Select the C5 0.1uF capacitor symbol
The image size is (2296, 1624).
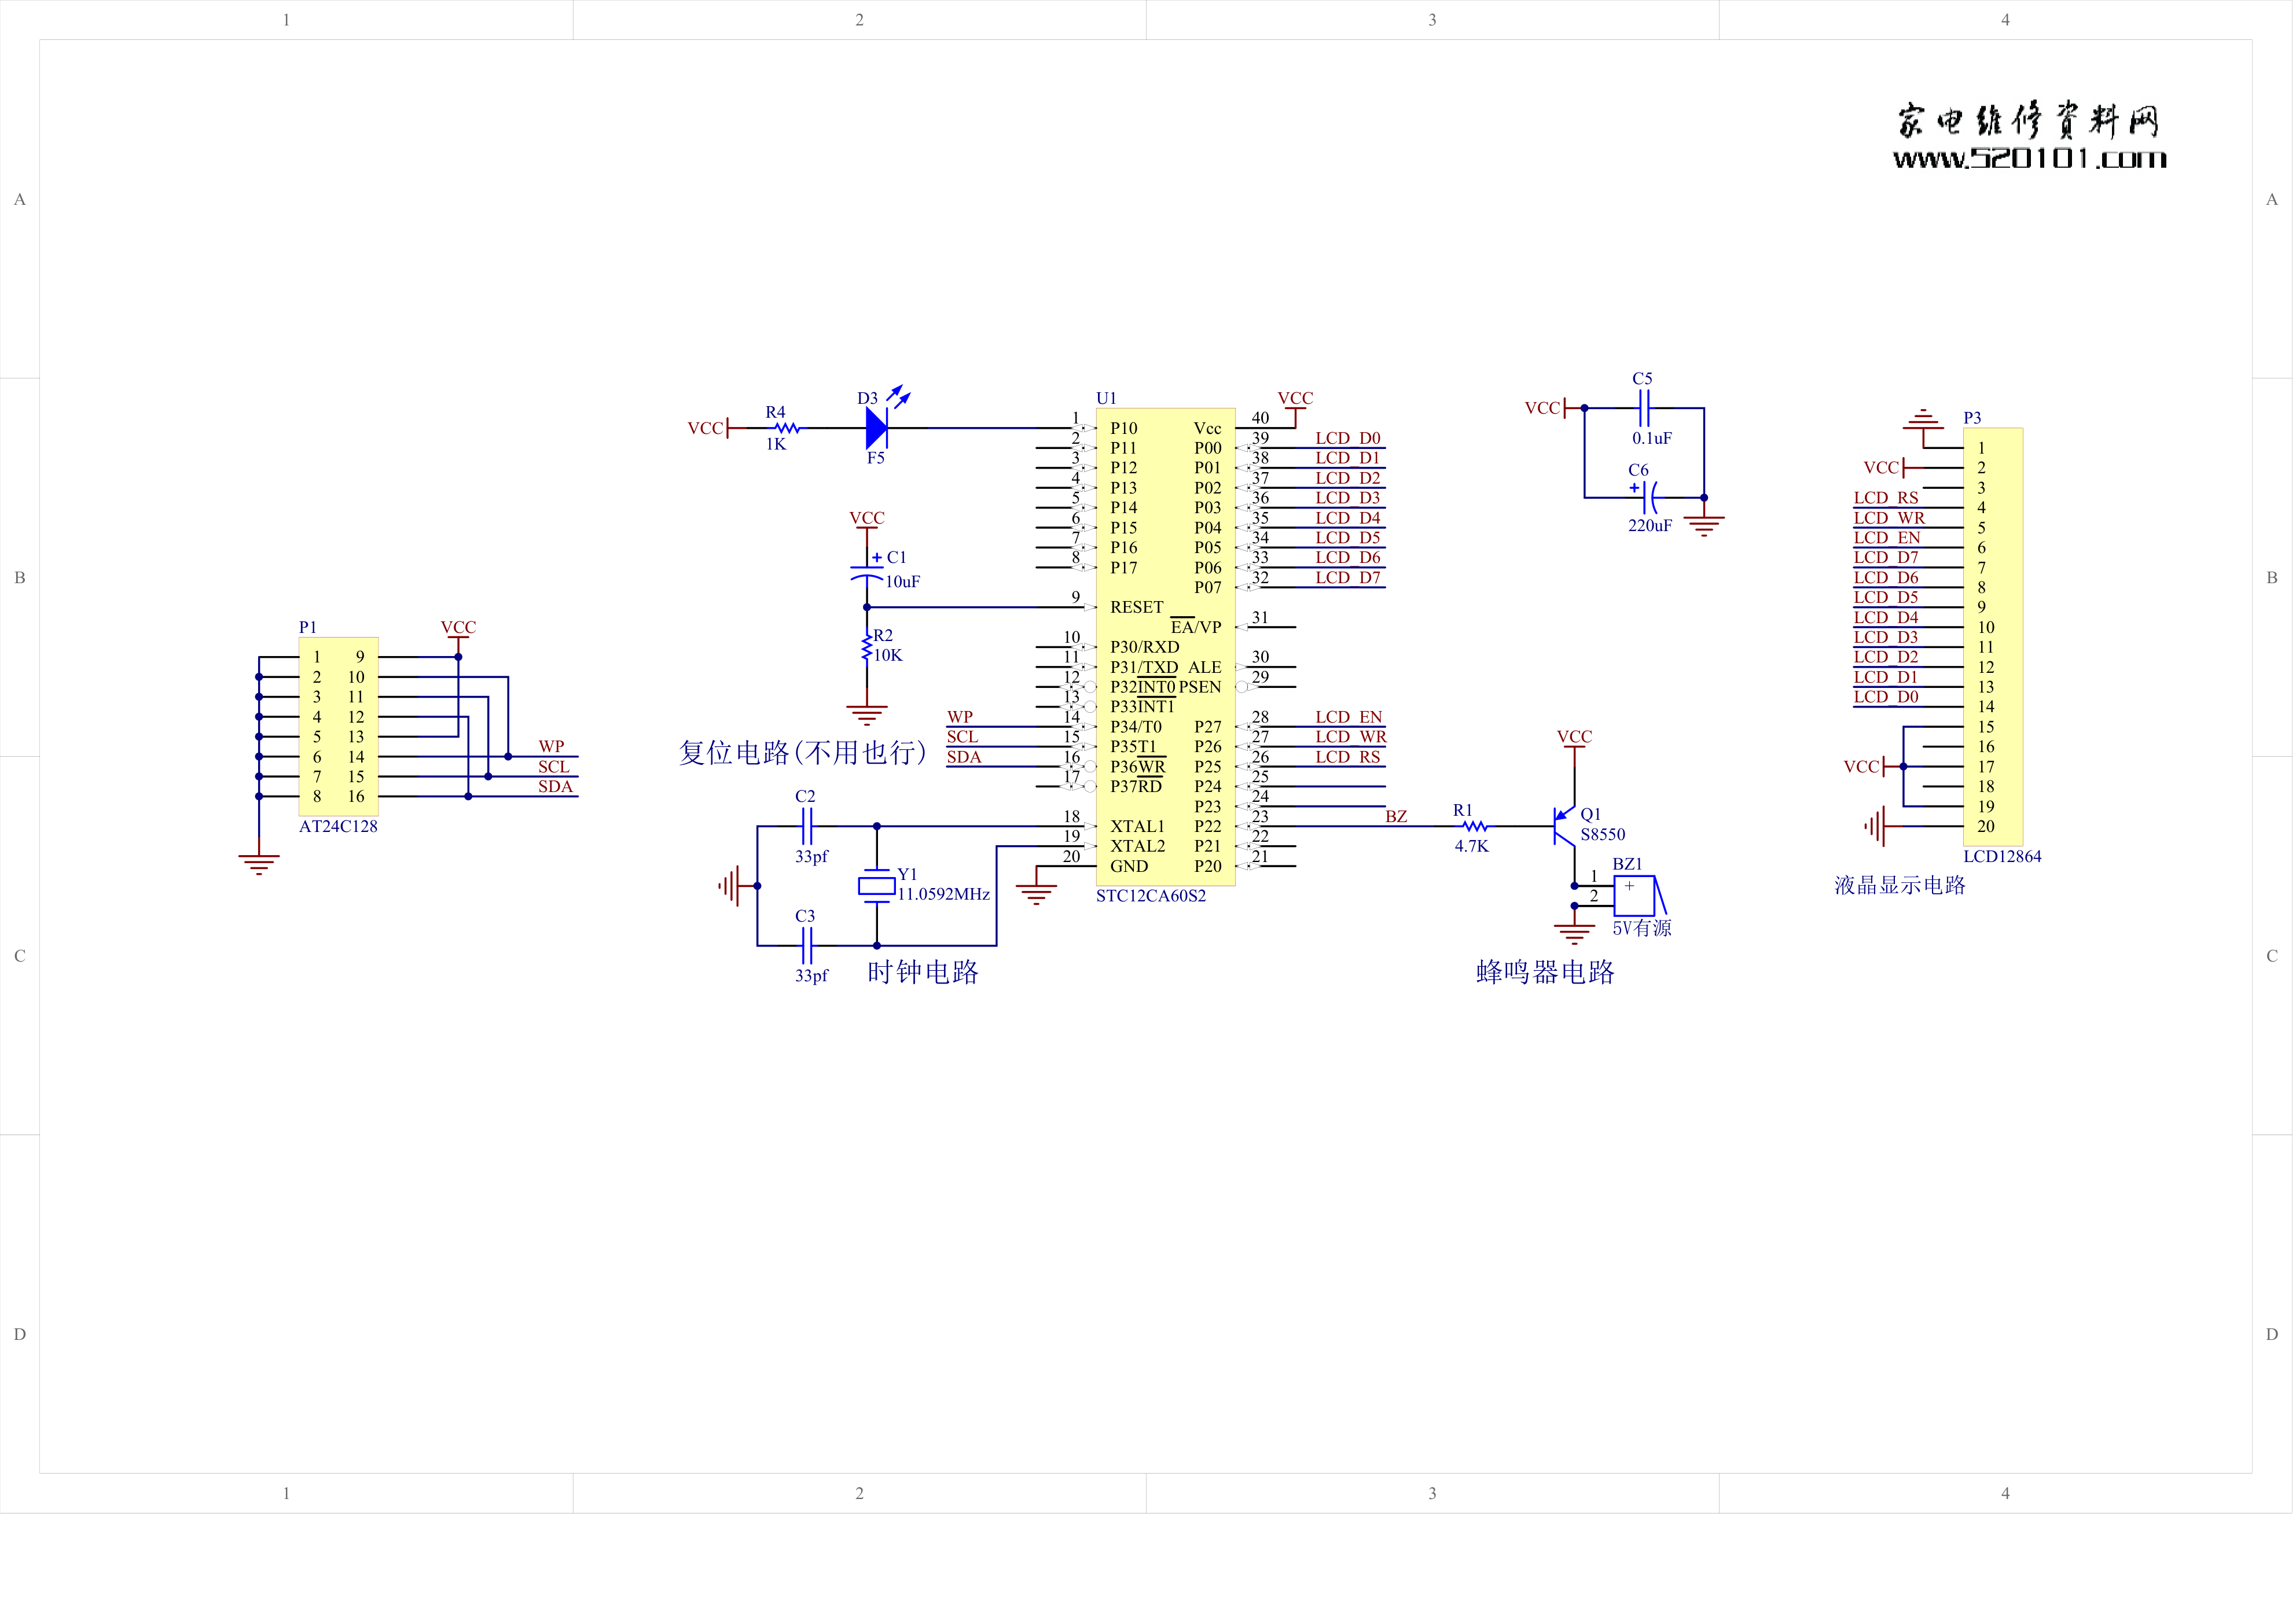point(1644,408)
